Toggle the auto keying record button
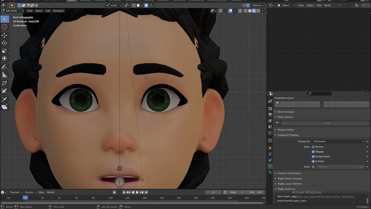 (114, 192)
